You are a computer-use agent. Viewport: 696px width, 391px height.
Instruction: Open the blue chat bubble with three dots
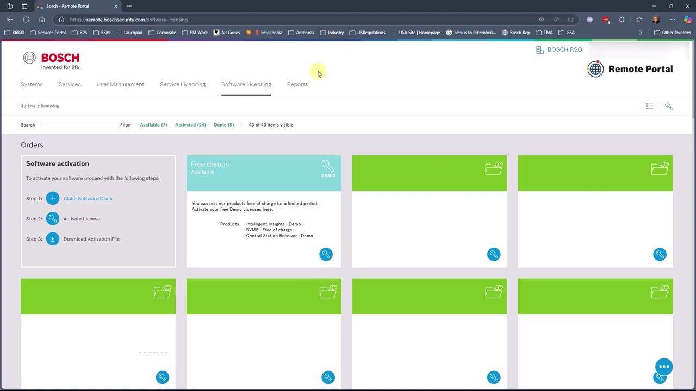point(664,367)
